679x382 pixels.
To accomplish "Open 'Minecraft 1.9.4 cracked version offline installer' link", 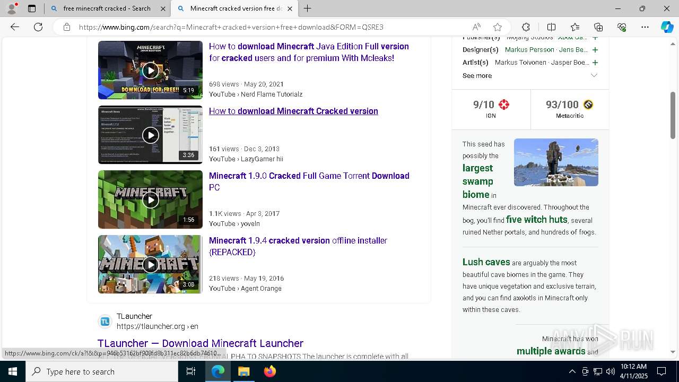I will (298, 246).
